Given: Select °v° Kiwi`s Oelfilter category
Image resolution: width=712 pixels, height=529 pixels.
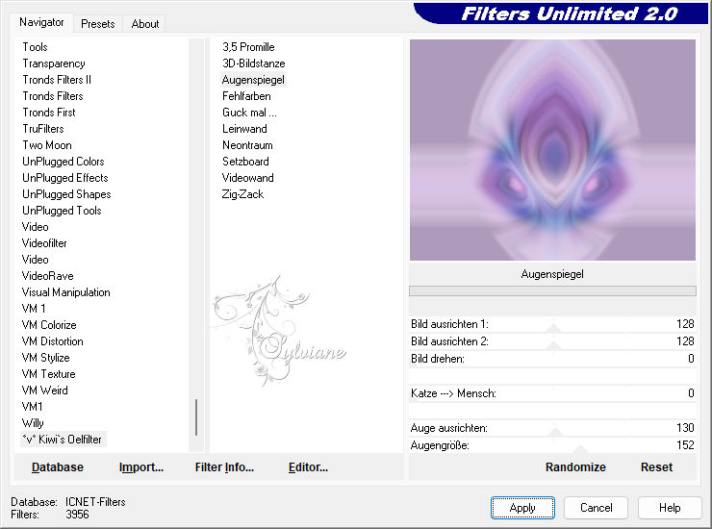Looking at the screenshot, I should click(x=62, y=440).
